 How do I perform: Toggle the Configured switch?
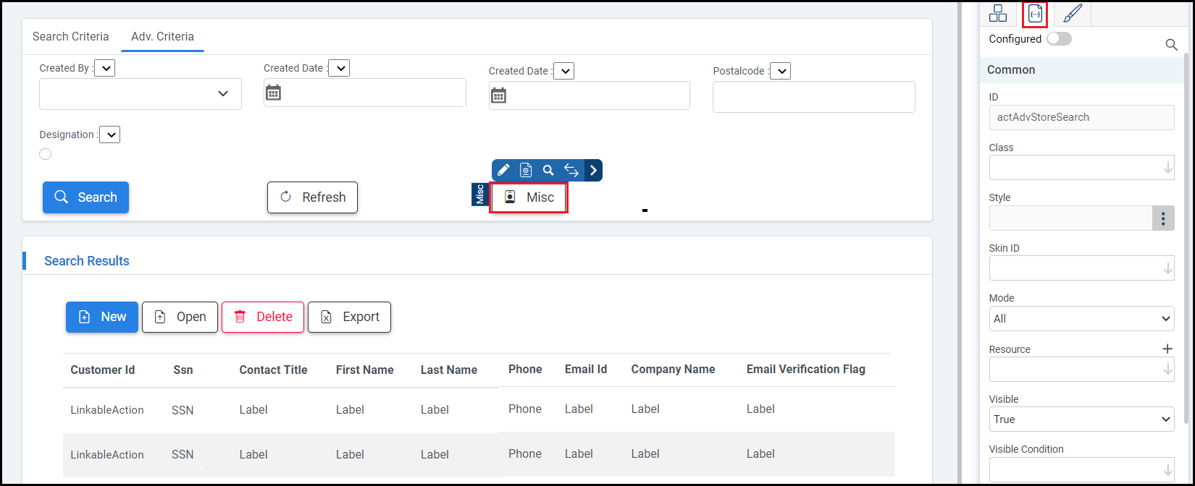pyautogui.click(x=1059, y=39)
